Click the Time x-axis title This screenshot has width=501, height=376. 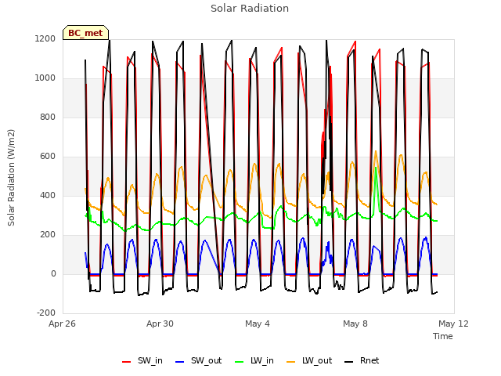pyautogui.click(x=443, y=336)
